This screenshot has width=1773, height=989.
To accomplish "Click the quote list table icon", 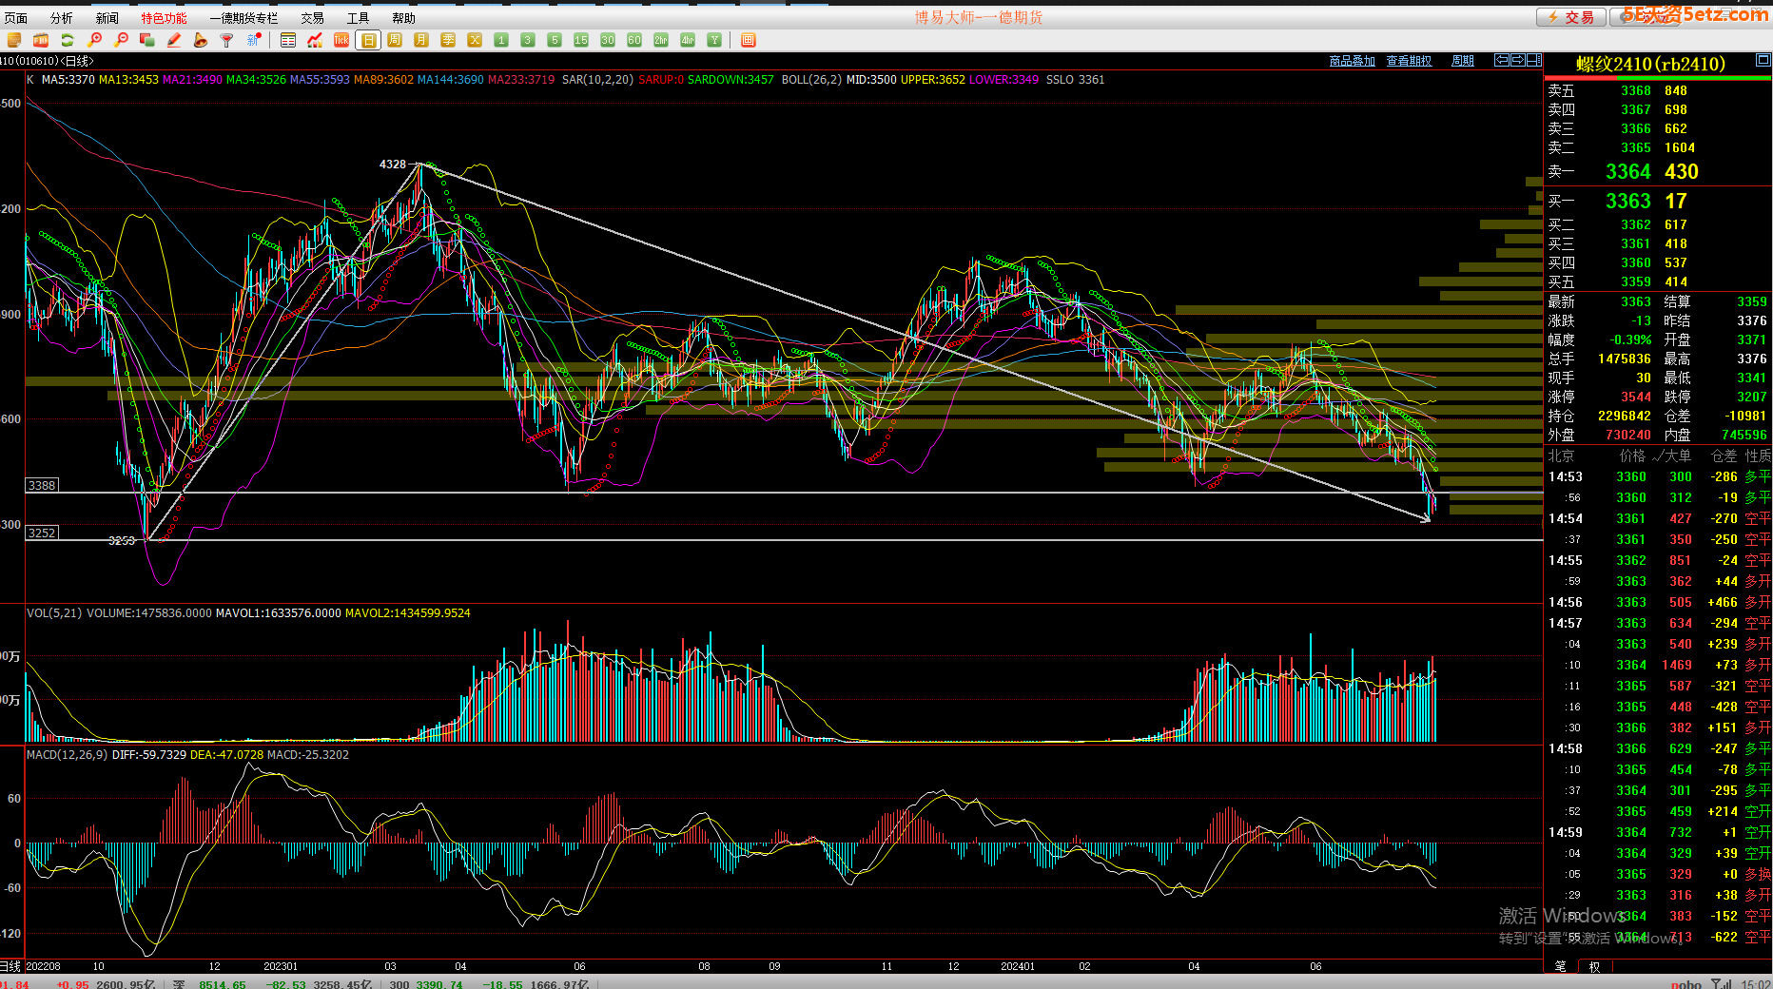I will pyautogui.click(x=288, y=40).
